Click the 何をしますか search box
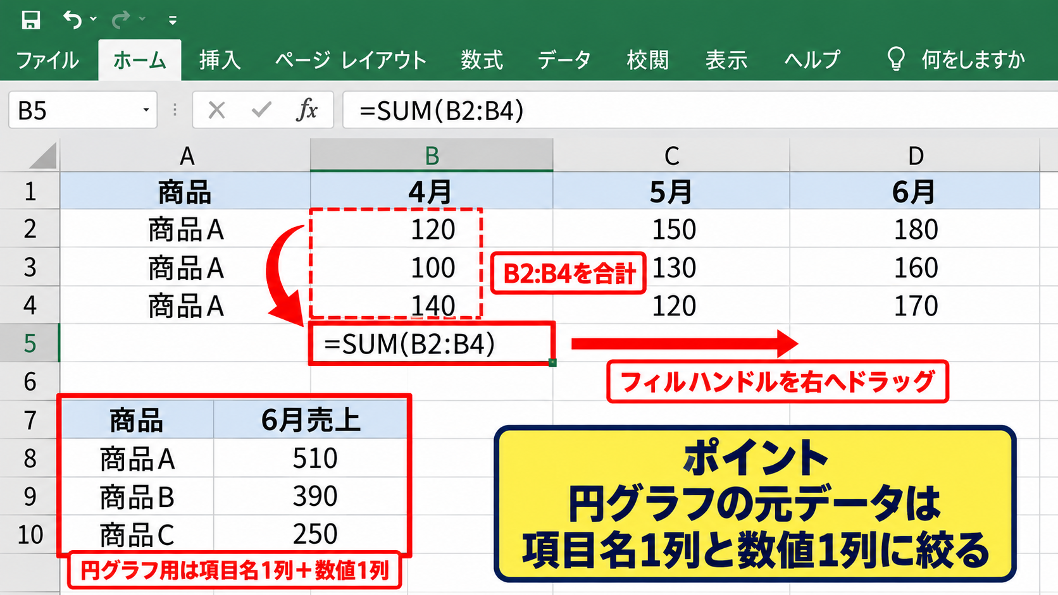Image resolution: width=1058 pixels, height=595 pixels. [973, 60]
